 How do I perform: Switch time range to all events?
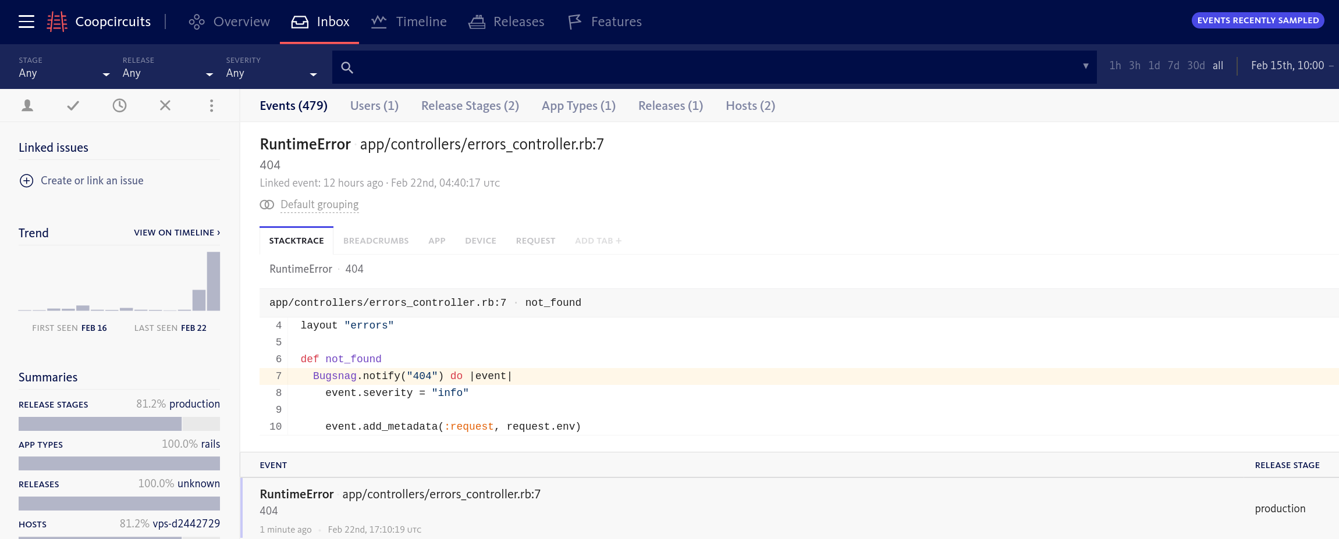click(x=1217, y=65)
